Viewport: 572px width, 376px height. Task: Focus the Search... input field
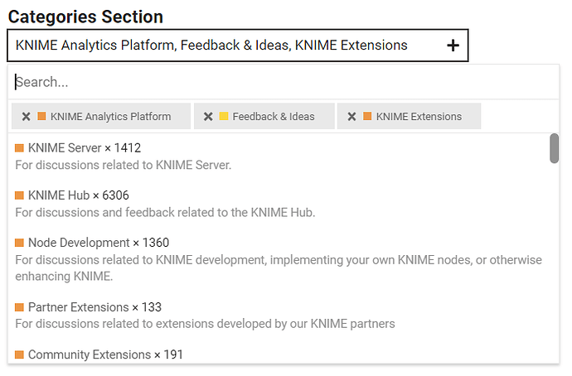(284, 82)
